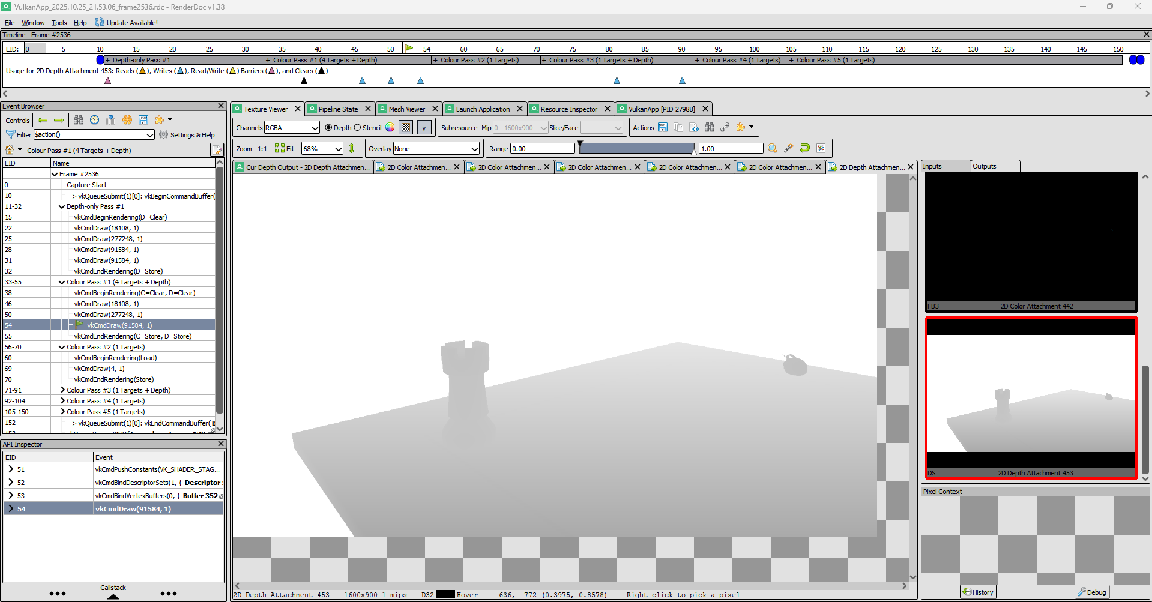Select the Stencil radio button
This screenshot has height=602, width=1152.
tap(358, 128)
